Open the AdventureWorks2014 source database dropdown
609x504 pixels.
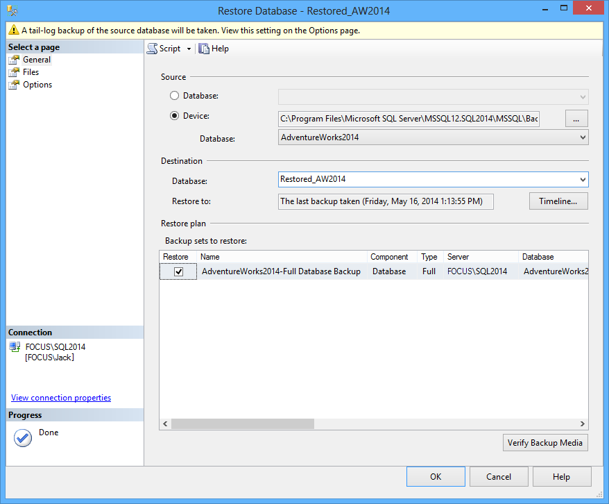(583, 137)
